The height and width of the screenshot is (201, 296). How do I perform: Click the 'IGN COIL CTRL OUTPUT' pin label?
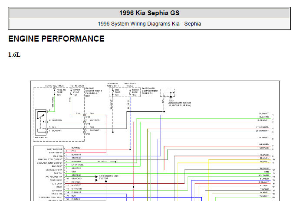[x=50, y=159]
